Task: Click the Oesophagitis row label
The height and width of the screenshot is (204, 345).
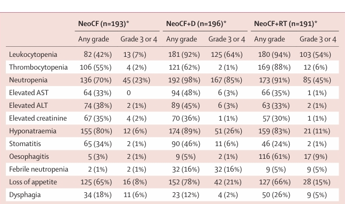Action: (29, 156)
